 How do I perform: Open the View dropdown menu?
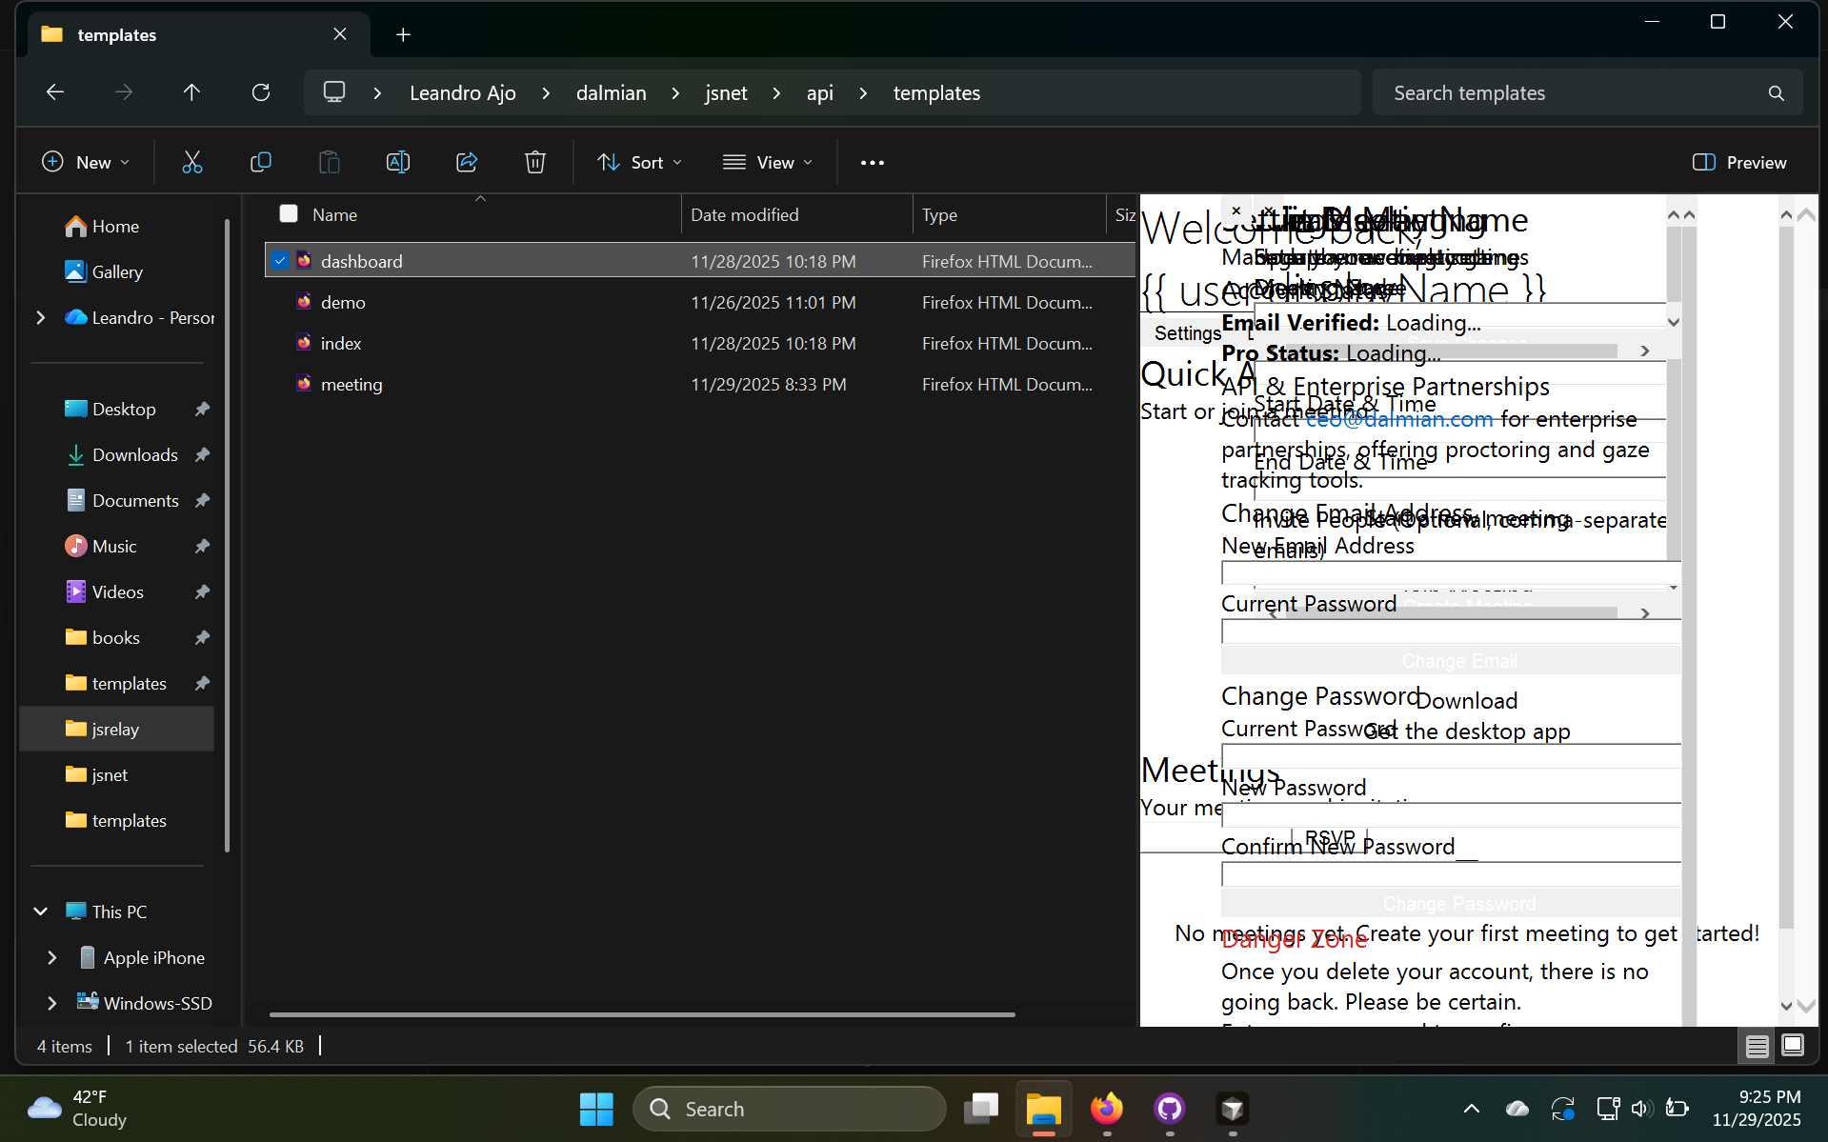768,163
